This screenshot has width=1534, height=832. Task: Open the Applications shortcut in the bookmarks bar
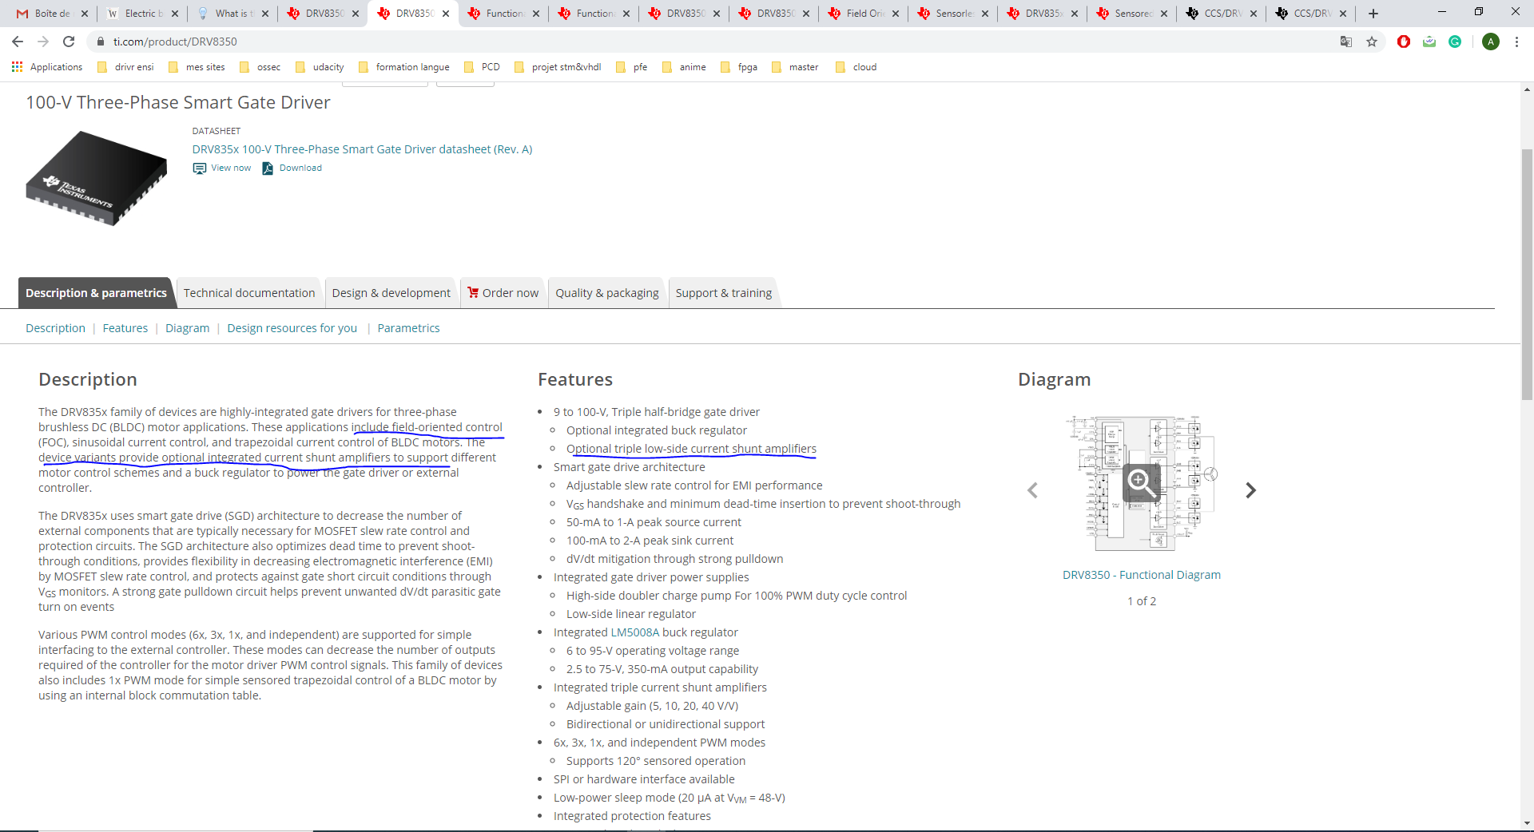tap(47, 67)
